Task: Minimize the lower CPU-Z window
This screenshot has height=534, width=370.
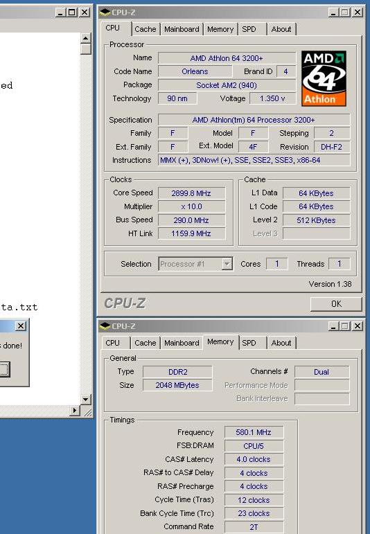Action: pos(333,326)
